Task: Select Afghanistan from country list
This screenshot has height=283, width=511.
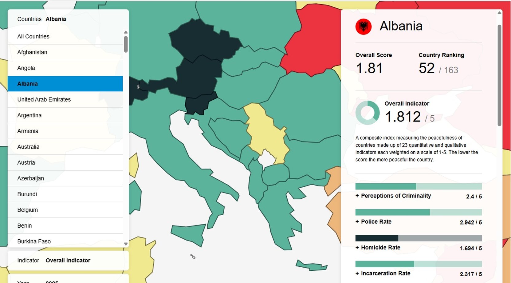Action: click(32, 52)
